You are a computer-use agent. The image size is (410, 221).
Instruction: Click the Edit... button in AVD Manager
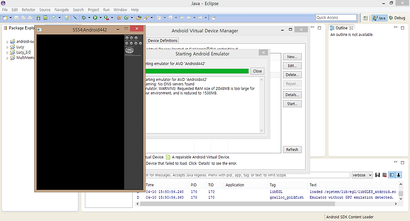click(x=292, y=66)
